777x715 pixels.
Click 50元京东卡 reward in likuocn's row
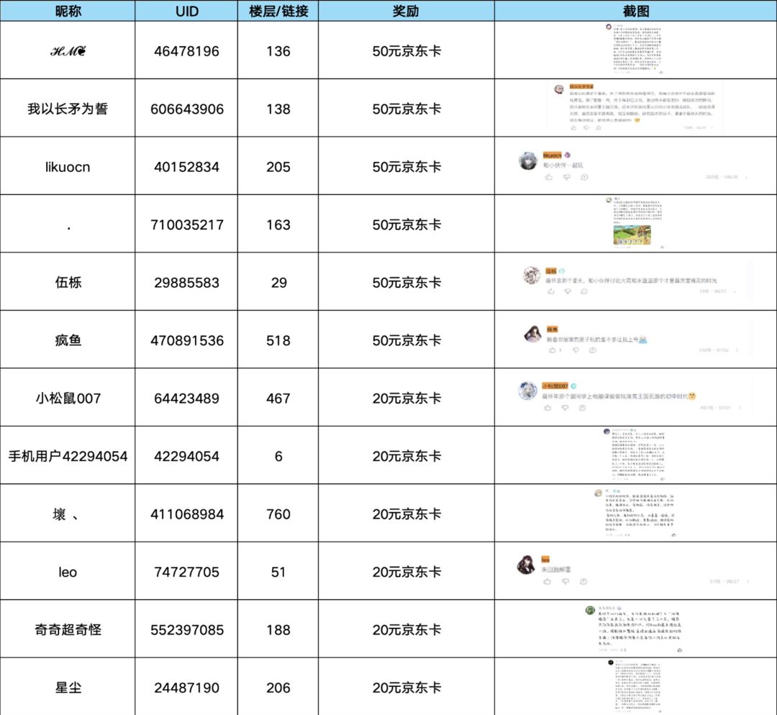(x=406, y=167)
